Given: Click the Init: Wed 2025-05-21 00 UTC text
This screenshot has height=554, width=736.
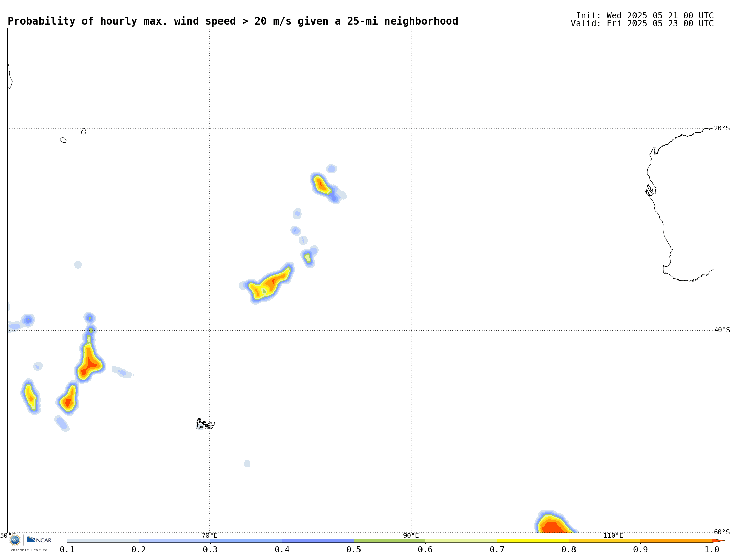Looking at the screenshot, I should pyautogui.click(x=645, y=16).
